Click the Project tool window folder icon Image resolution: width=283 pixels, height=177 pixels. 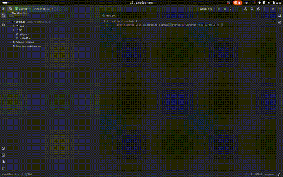[x=3, y=16]
